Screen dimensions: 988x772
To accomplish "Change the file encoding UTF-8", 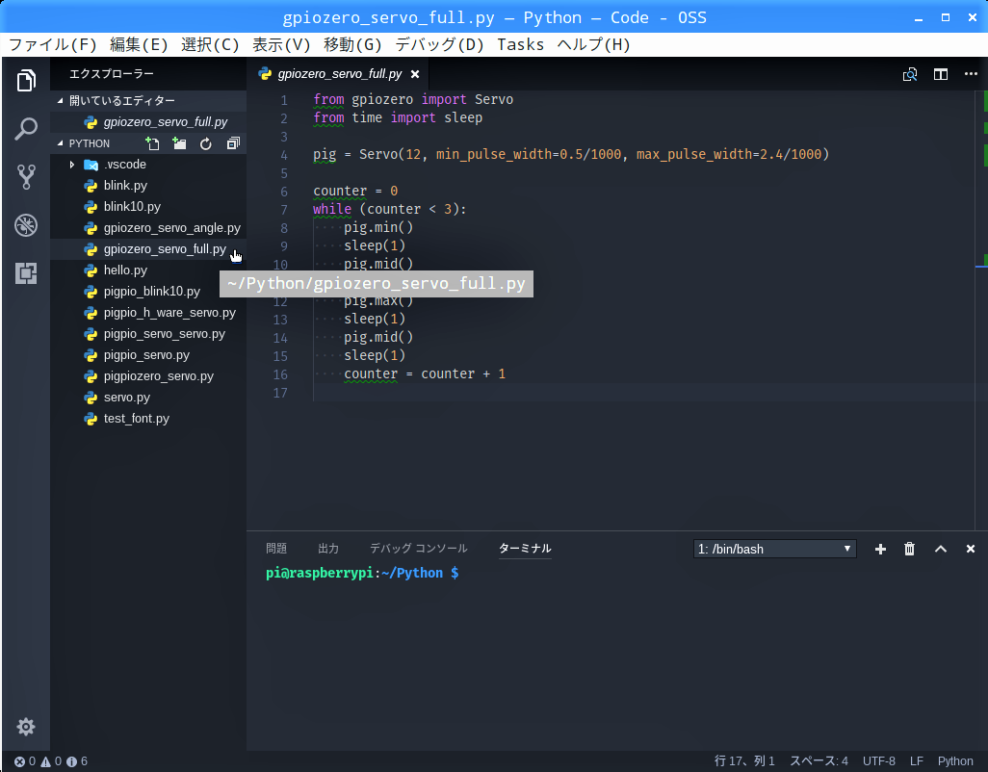I will point(878,761).
